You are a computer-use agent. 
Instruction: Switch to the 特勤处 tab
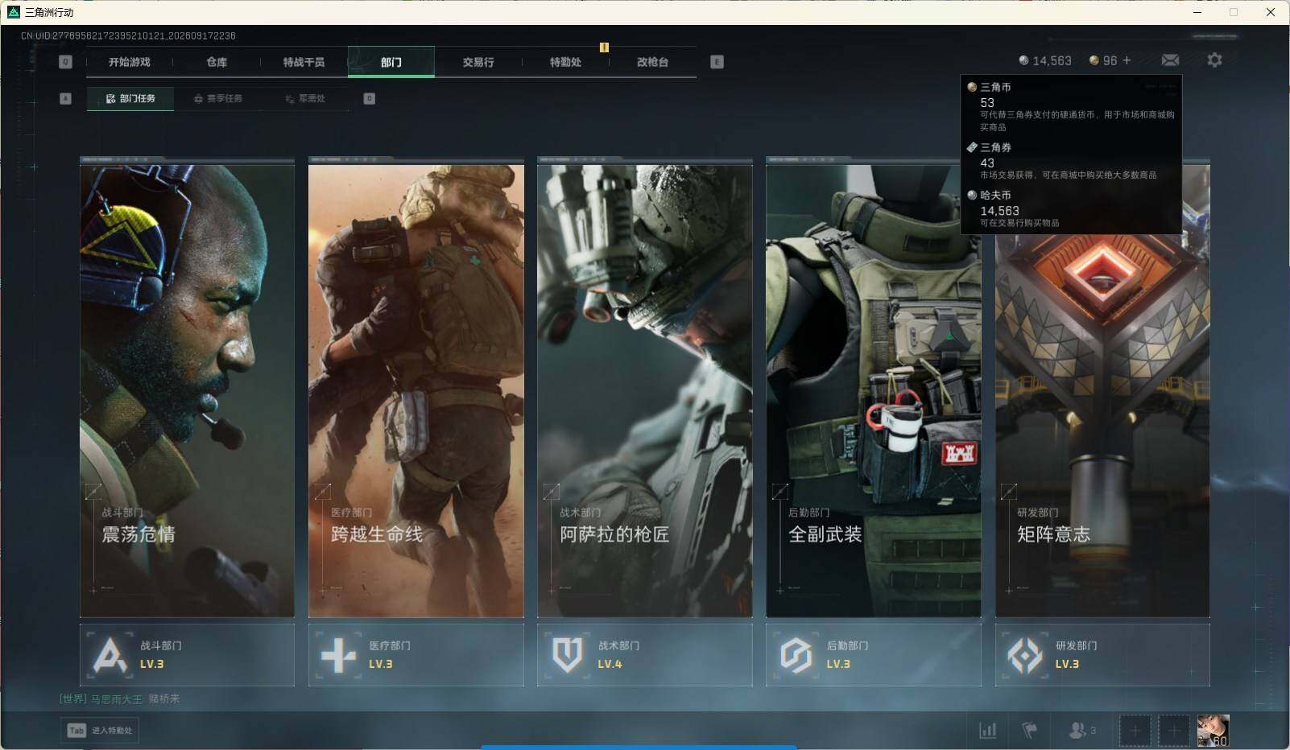pyautogui.click(x=565, y=62)
